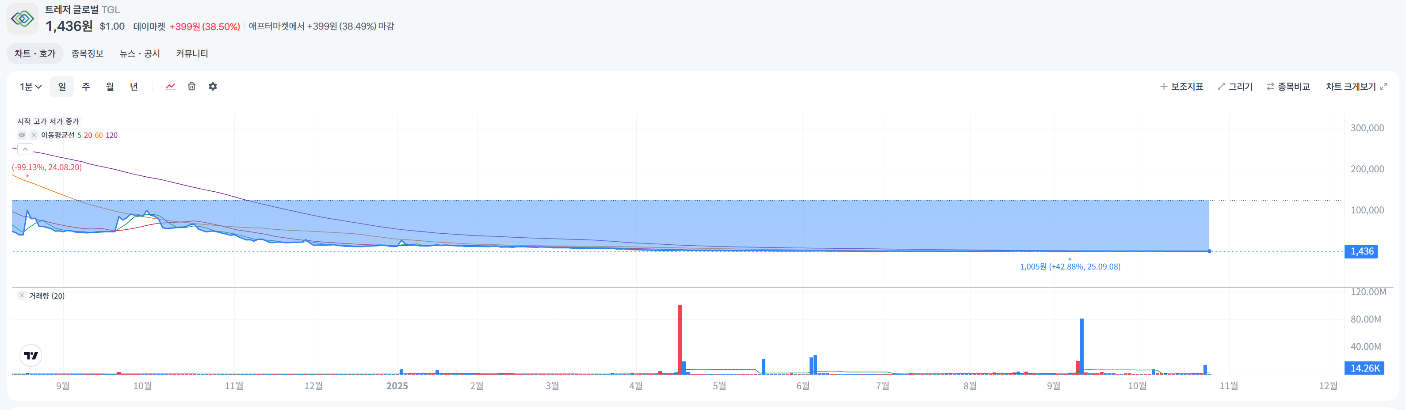Click the 14.26K volume tag on axis
Image resolution: width=1406 pixels, height=410 pixels.
1364,368
